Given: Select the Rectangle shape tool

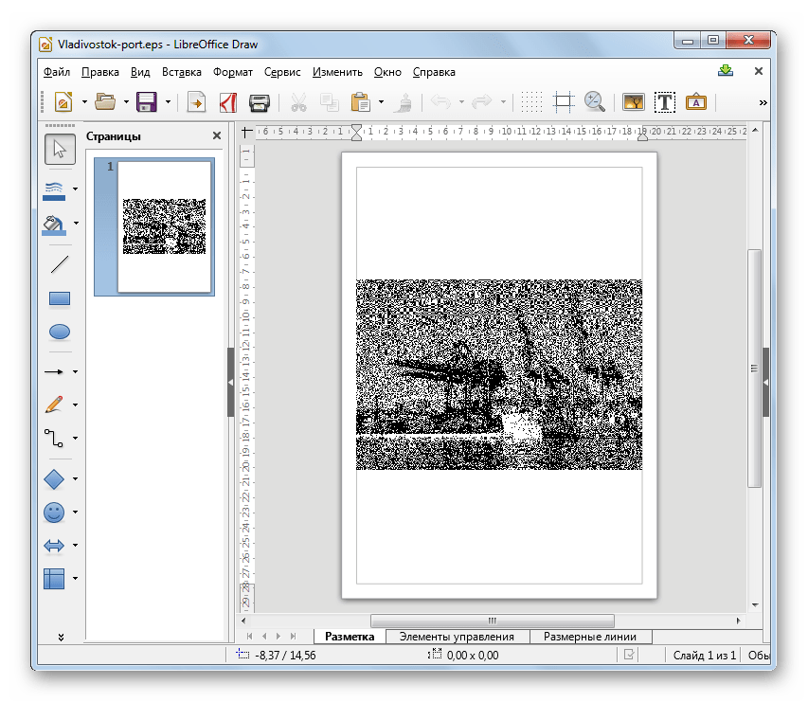Looking at the screenshot, I should [x=59, y=299].
